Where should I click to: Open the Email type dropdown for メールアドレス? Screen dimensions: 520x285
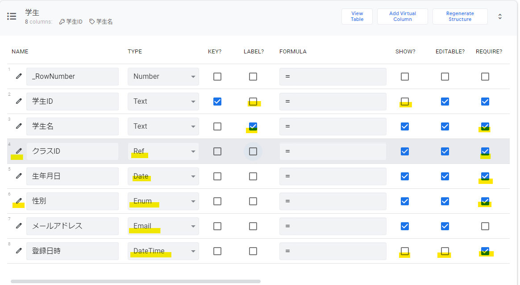pyautogui.click(x=163, y=226)
